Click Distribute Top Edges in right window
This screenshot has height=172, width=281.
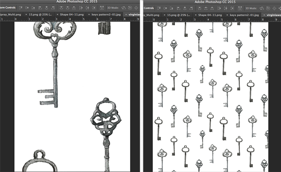[x=200, y=8]
